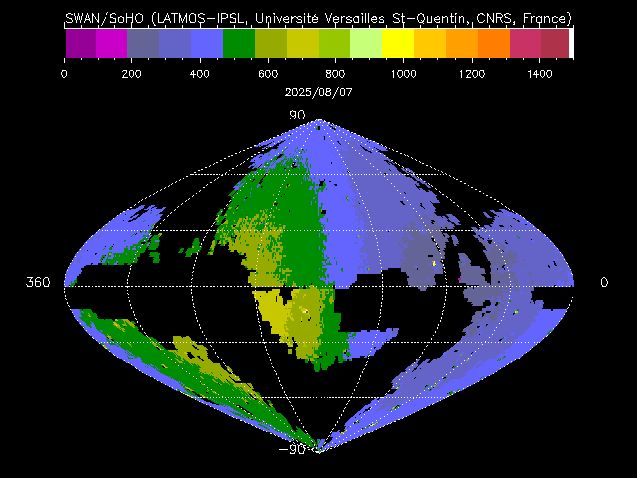Select the pure yellow swatch near the 1000 label
Viewport: 637px width, 478px height.
398,43
